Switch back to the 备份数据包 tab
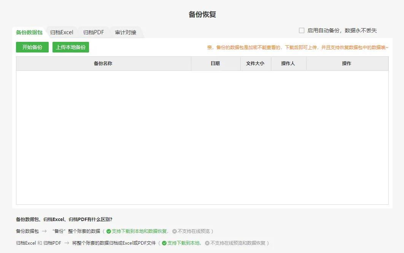This screenshot has width=404, height=253. [29, 32]
